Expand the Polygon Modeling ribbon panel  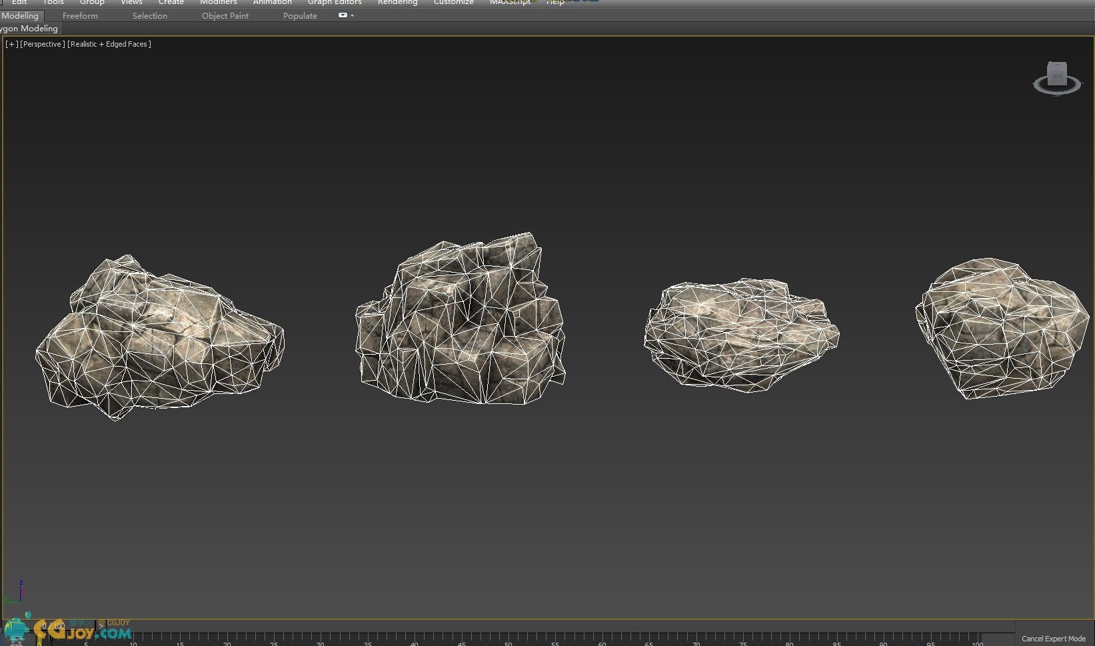click(x=29, y=29)
